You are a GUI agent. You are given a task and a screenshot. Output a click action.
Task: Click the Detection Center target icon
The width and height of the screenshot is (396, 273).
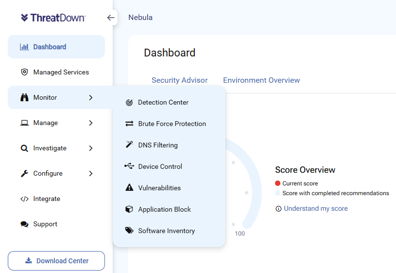[129, 103]
